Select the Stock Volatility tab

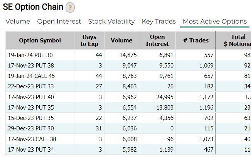click(x=111, y=22)
